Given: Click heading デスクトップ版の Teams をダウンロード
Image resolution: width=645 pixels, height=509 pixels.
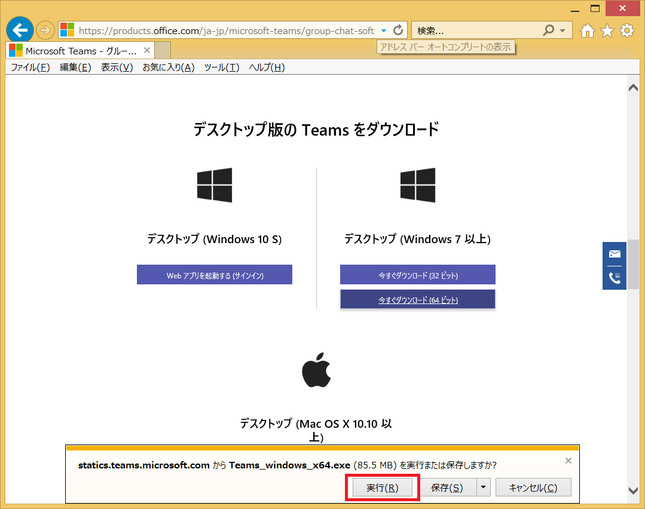Looking at the screenshot, I should tap(316, 130).
